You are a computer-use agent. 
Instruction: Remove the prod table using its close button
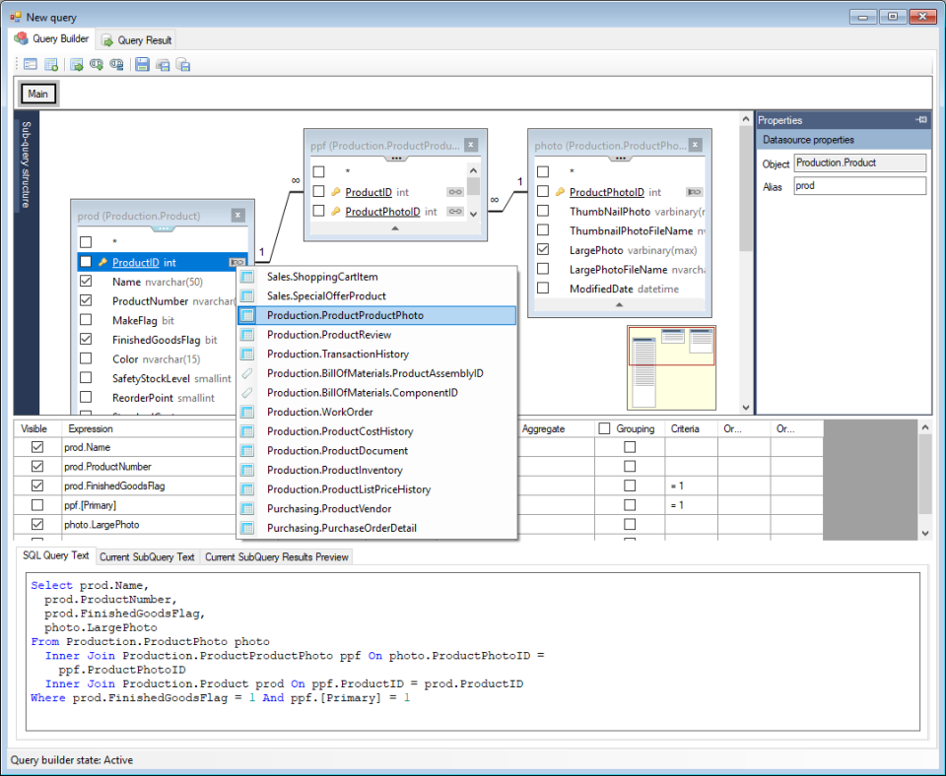[236, 215]
